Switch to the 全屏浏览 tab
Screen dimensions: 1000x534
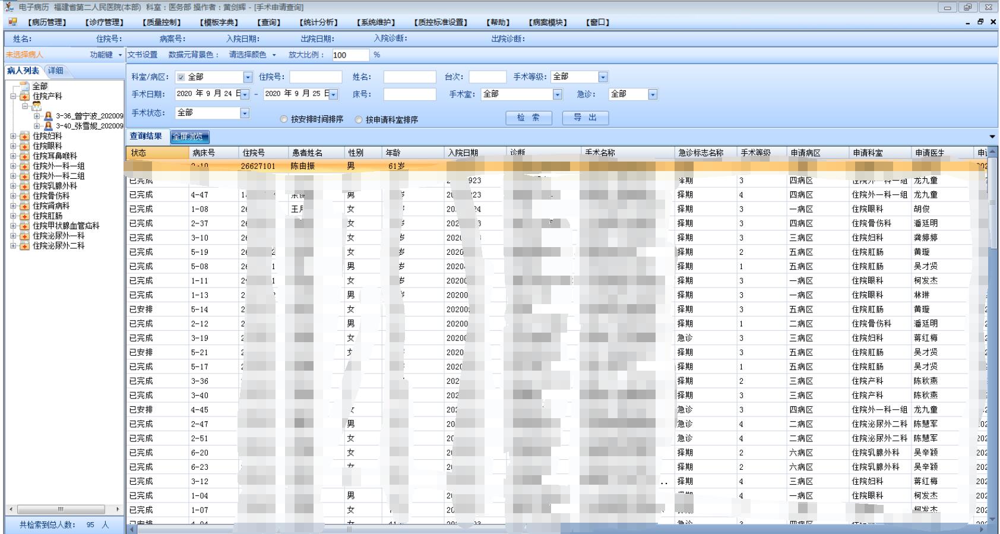point(189,137)
